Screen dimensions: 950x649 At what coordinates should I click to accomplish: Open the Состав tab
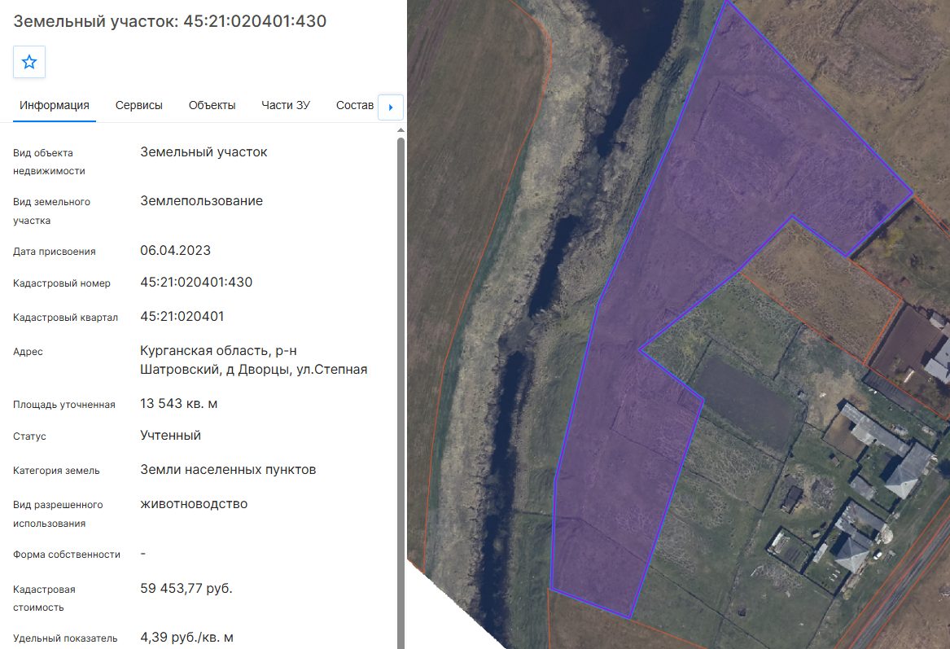coord(354,105)
